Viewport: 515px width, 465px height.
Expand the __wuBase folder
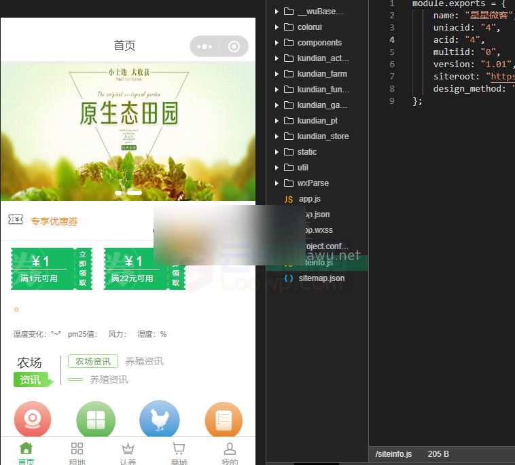[277, 12]
